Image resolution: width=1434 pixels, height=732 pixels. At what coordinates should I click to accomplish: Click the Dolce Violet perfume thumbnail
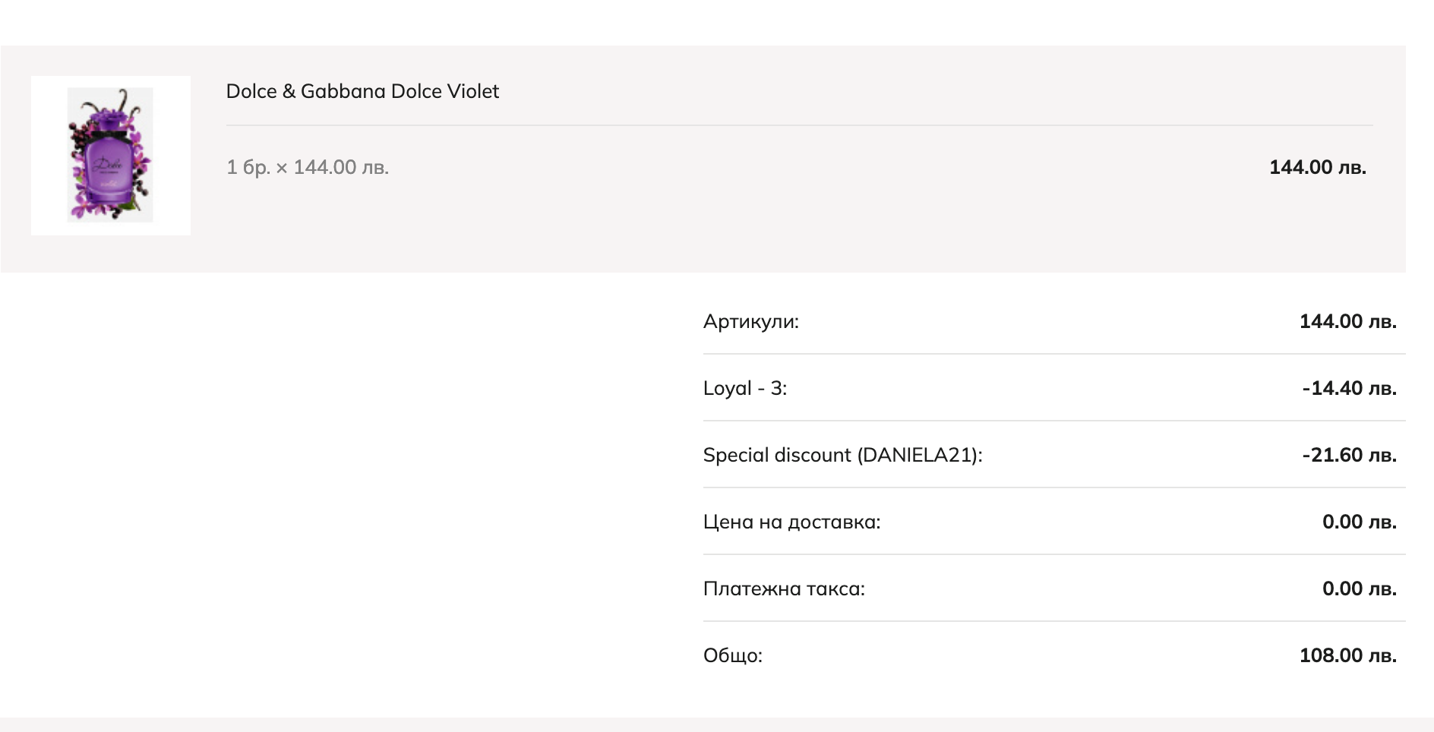click(x=111, y=156)
